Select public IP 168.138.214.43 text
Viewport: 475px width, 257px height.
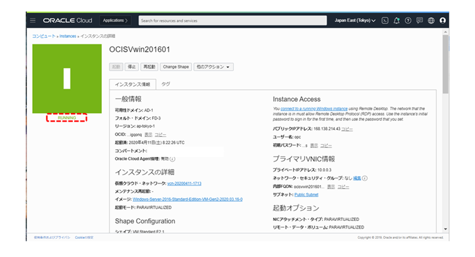click(x=327, y=129)
